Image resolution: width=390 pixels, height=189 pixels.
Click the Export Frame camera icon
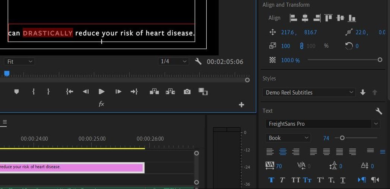187,92
